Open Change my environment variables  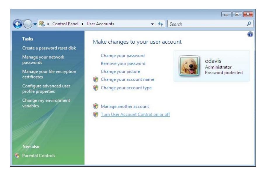click(x=46, y=103)
